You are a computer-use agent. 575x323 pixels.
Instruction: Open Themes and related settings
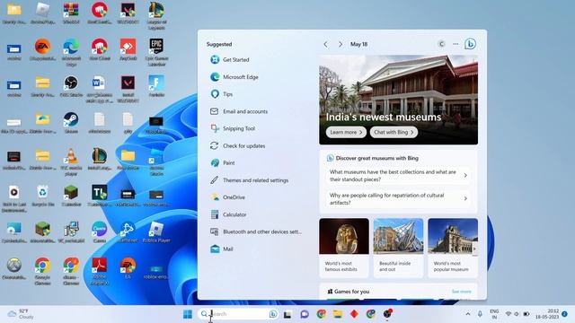pos(250,180)
